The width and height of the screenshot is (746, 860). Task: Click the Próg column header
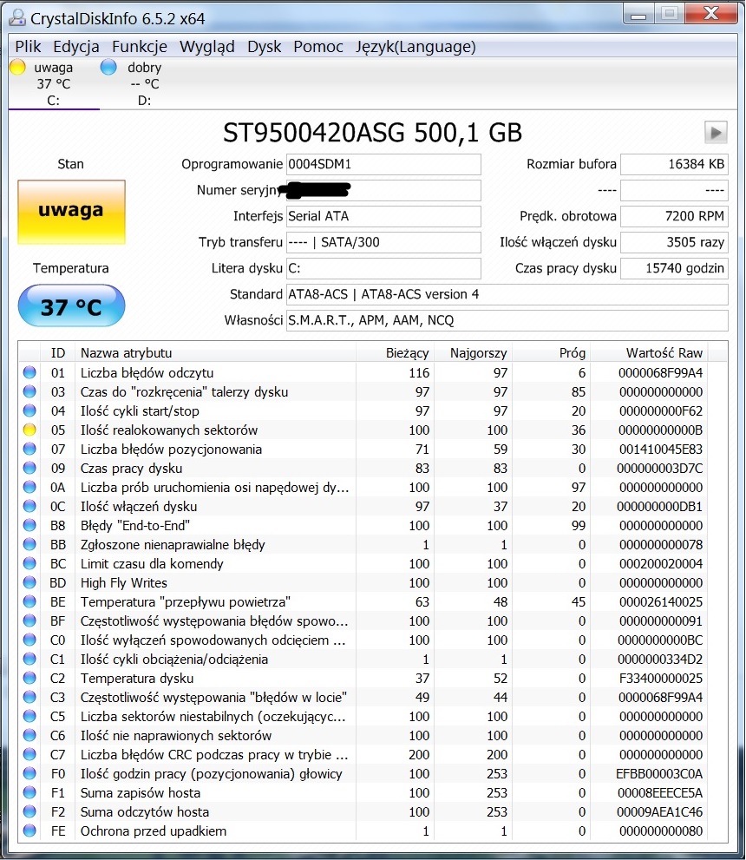(x=551, y=352)
